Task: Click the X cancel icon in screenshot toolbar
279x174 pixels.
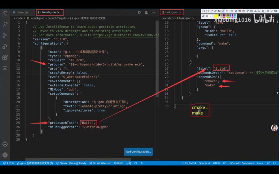Action: pyautogui.click(x=268, y=11)
